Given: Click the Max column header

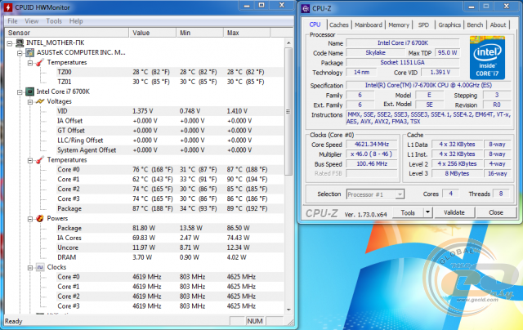Looking at the screenshot, I should point(247,33).
